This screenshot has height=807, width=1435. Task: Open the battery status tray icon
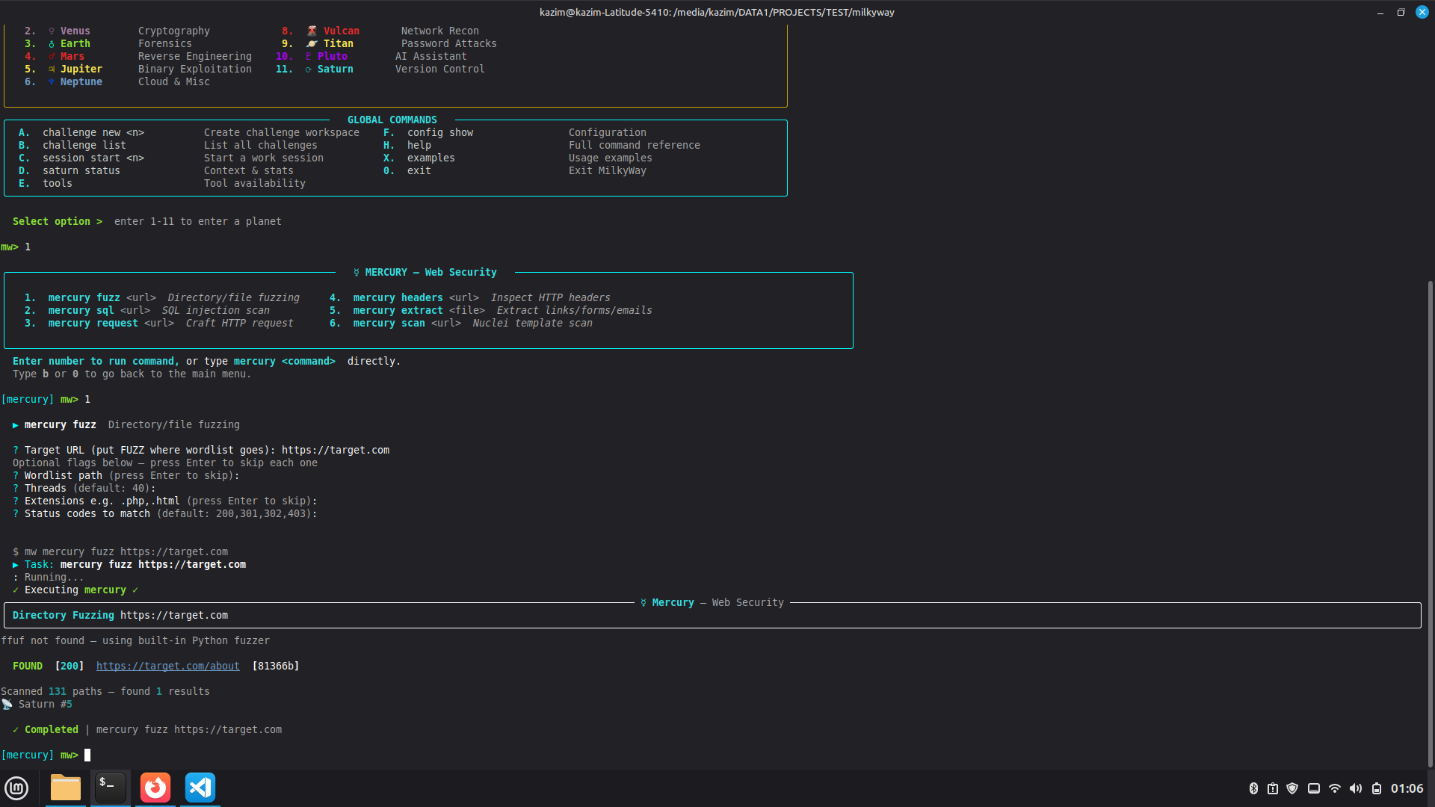pos(1377,788)
